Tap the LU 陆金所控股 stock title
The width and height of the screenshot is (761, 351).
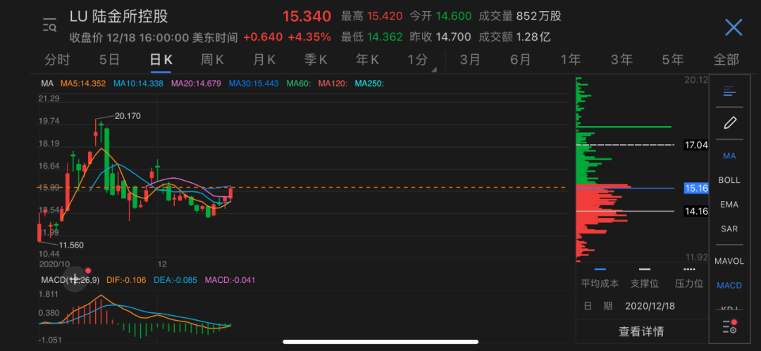[x=119, y=16]
